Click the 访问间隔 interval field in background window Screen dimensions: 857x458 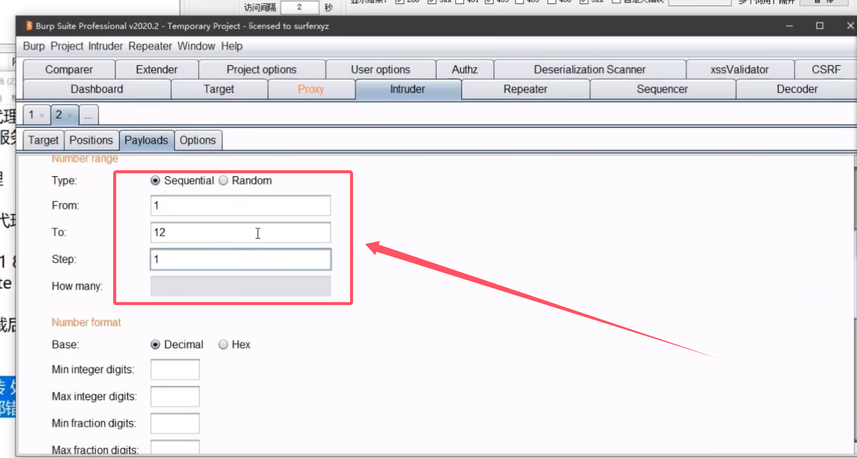pyautogui.click(x=300, y=7)
